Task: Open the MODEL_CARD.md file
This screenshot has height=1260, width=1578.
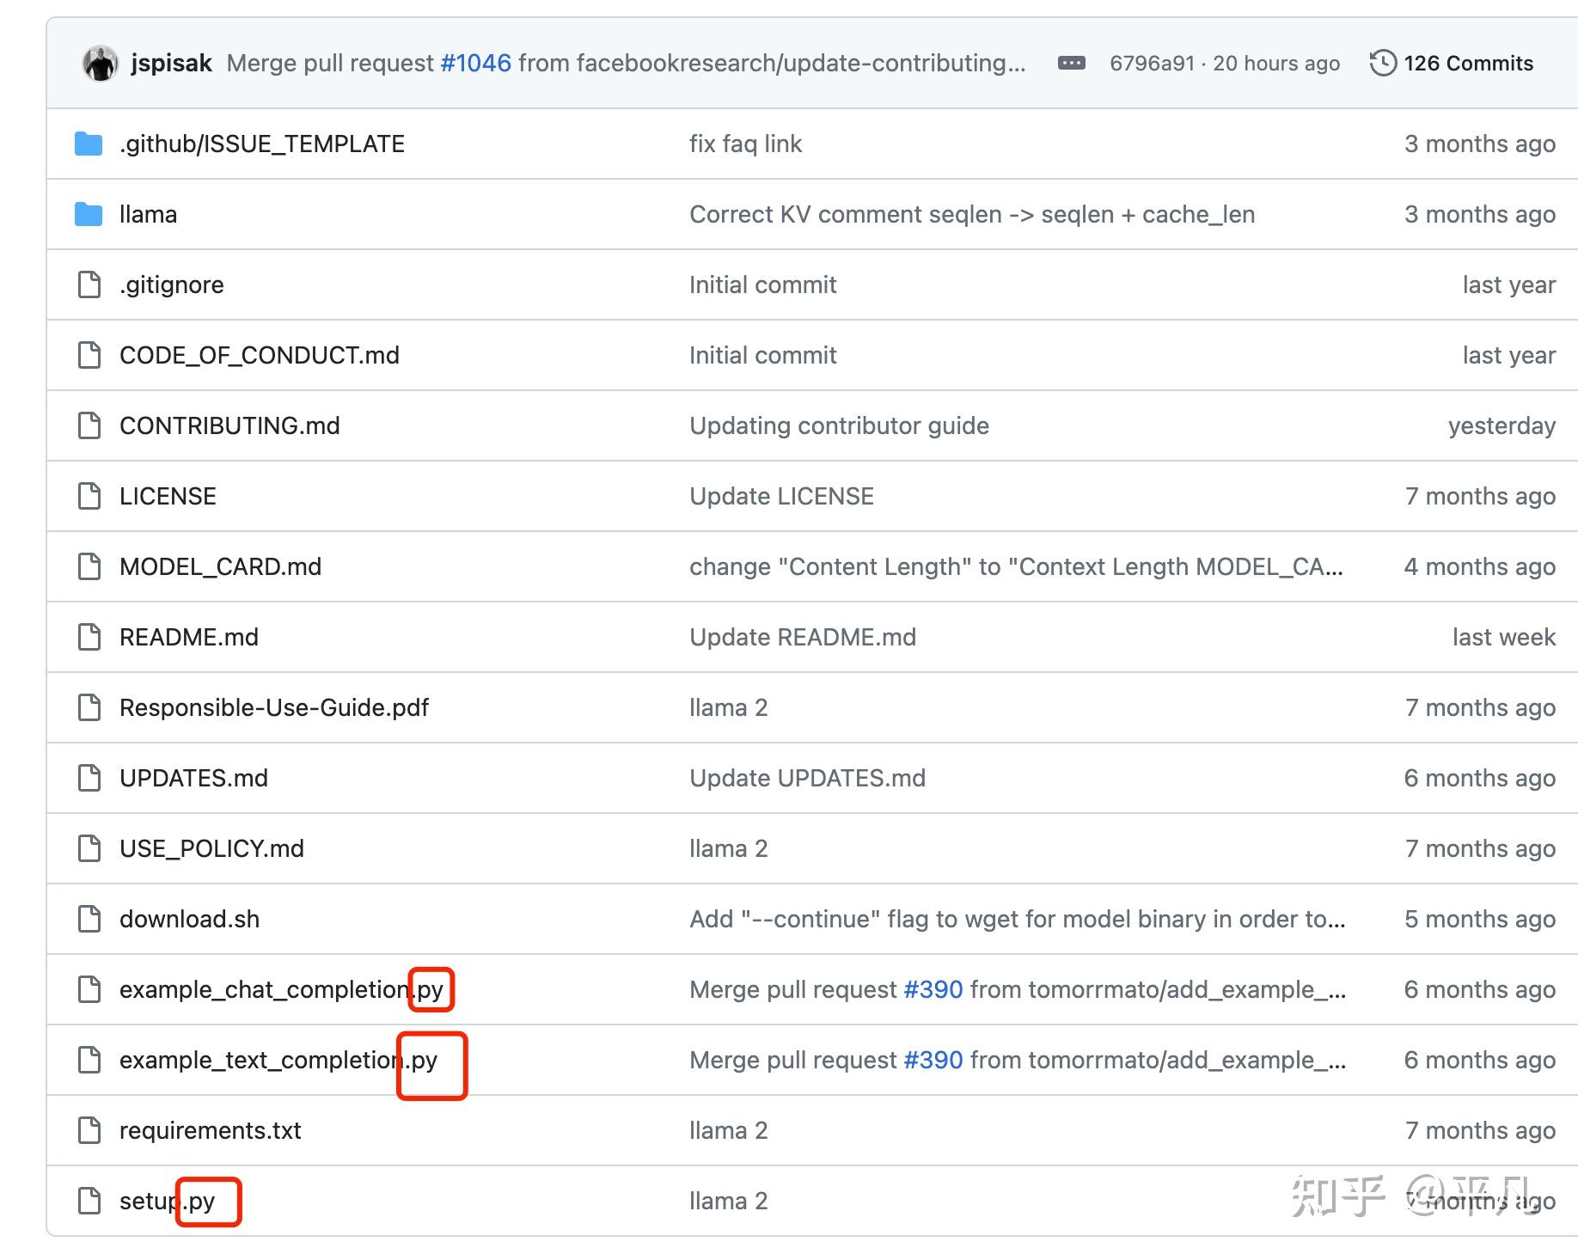Action: coord(220,567)
